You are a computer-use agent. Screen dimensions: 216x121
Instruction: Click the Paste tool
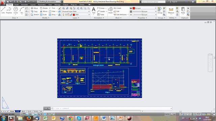coord(183,10)
